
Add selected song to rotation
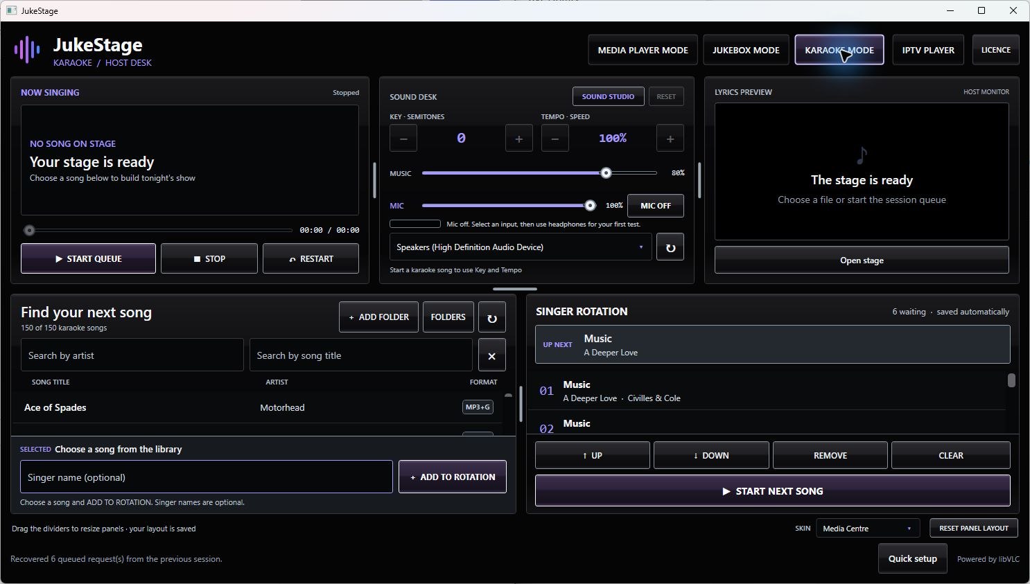(x=453, y=477)
